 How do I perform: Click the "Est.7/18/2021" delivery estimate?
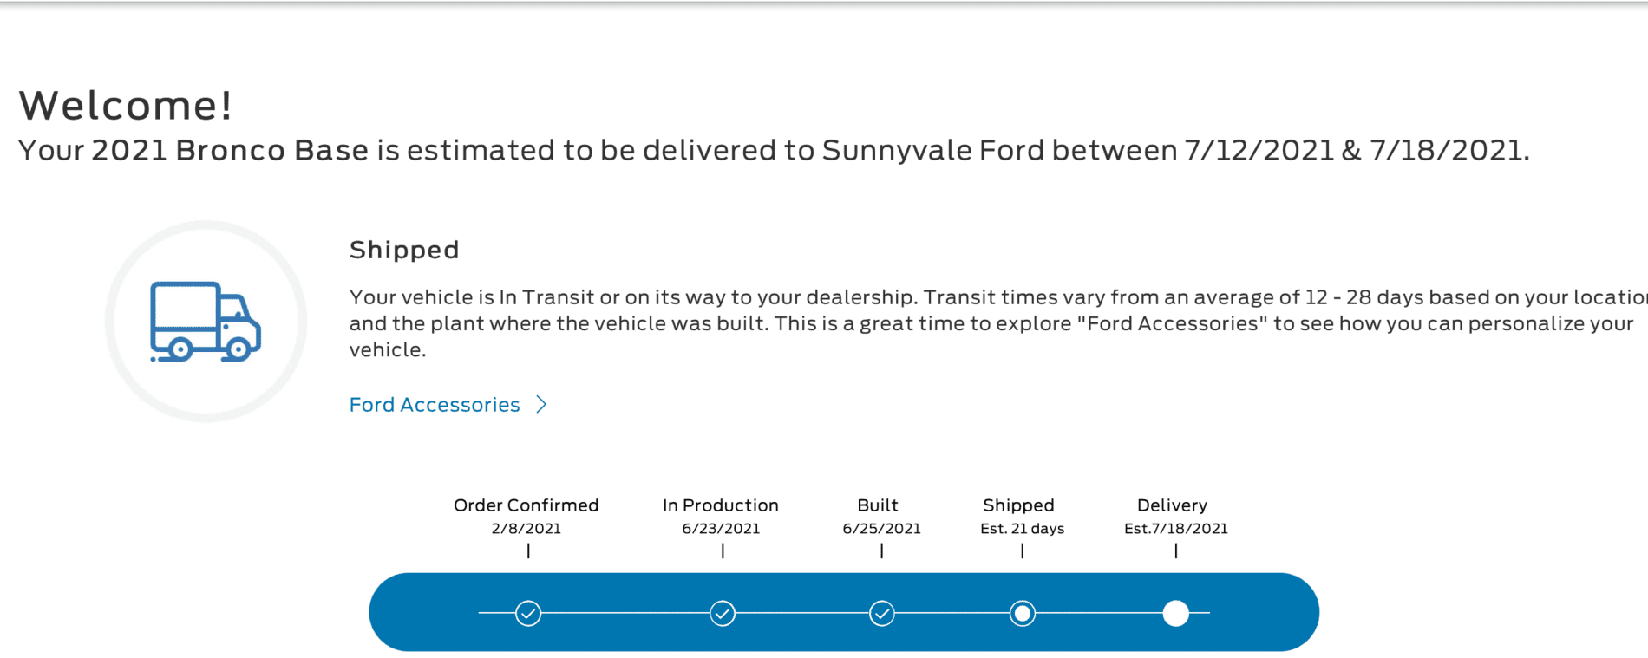point(1176,529)
